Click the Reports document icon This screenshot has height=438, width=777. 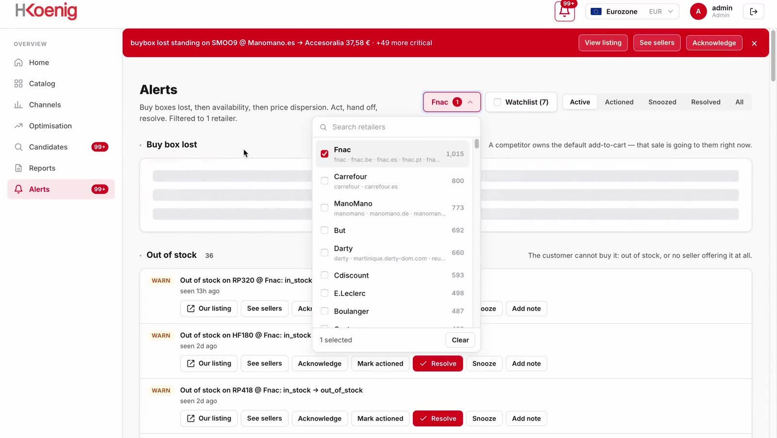click(18, 168)
